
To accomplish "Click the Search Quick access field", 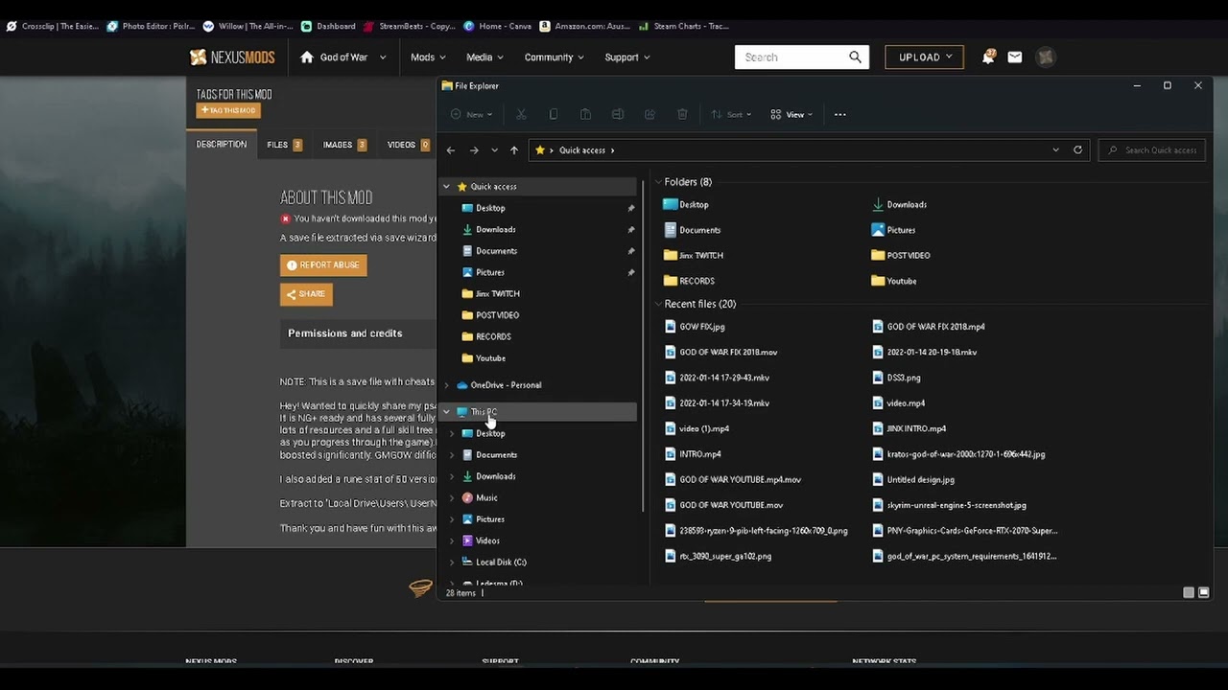I will [x=1152, y=150].
